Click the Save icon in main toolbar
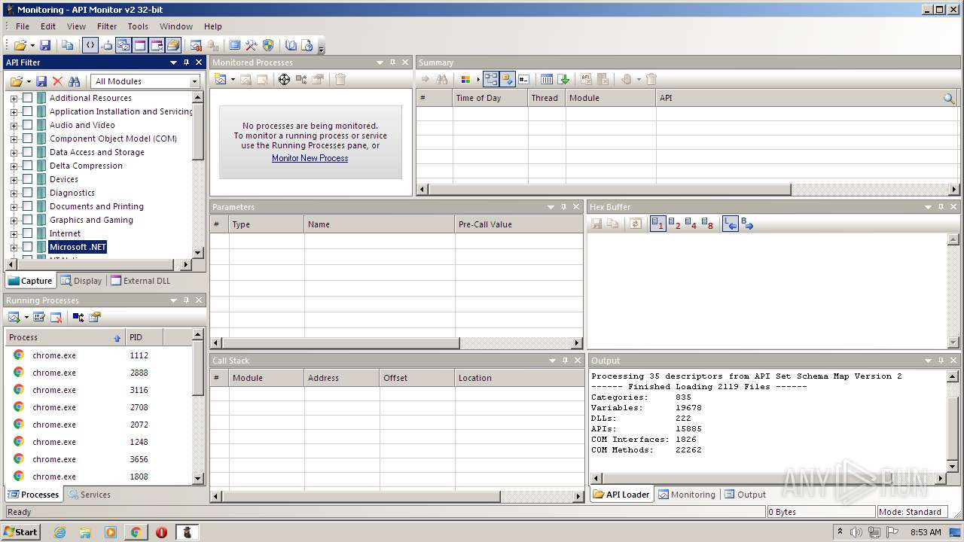This screenshot has width=964, height=542. coord(45,45)
